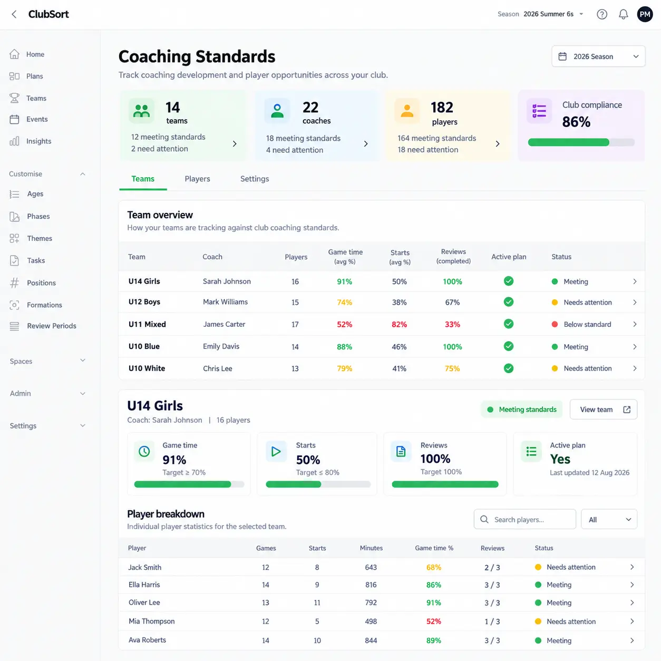Click the Positions hash icon

[15, 283]
